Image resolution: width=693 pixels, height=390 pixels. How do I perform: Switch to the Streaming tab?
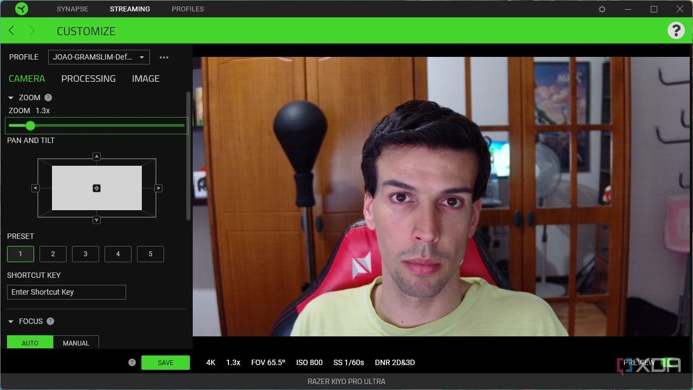click(130, 9)
